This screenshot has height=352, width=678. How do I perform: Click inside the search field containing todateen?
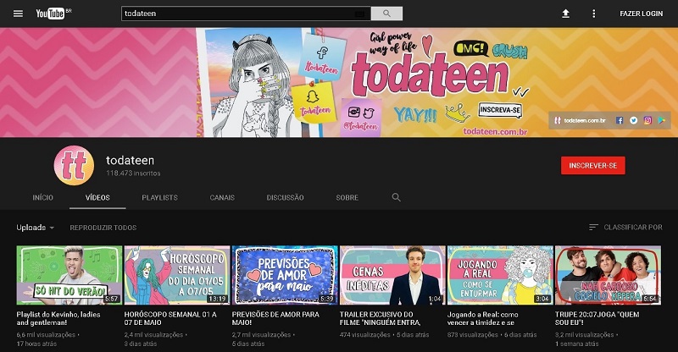pyautogui.click(x=246, y=14)
